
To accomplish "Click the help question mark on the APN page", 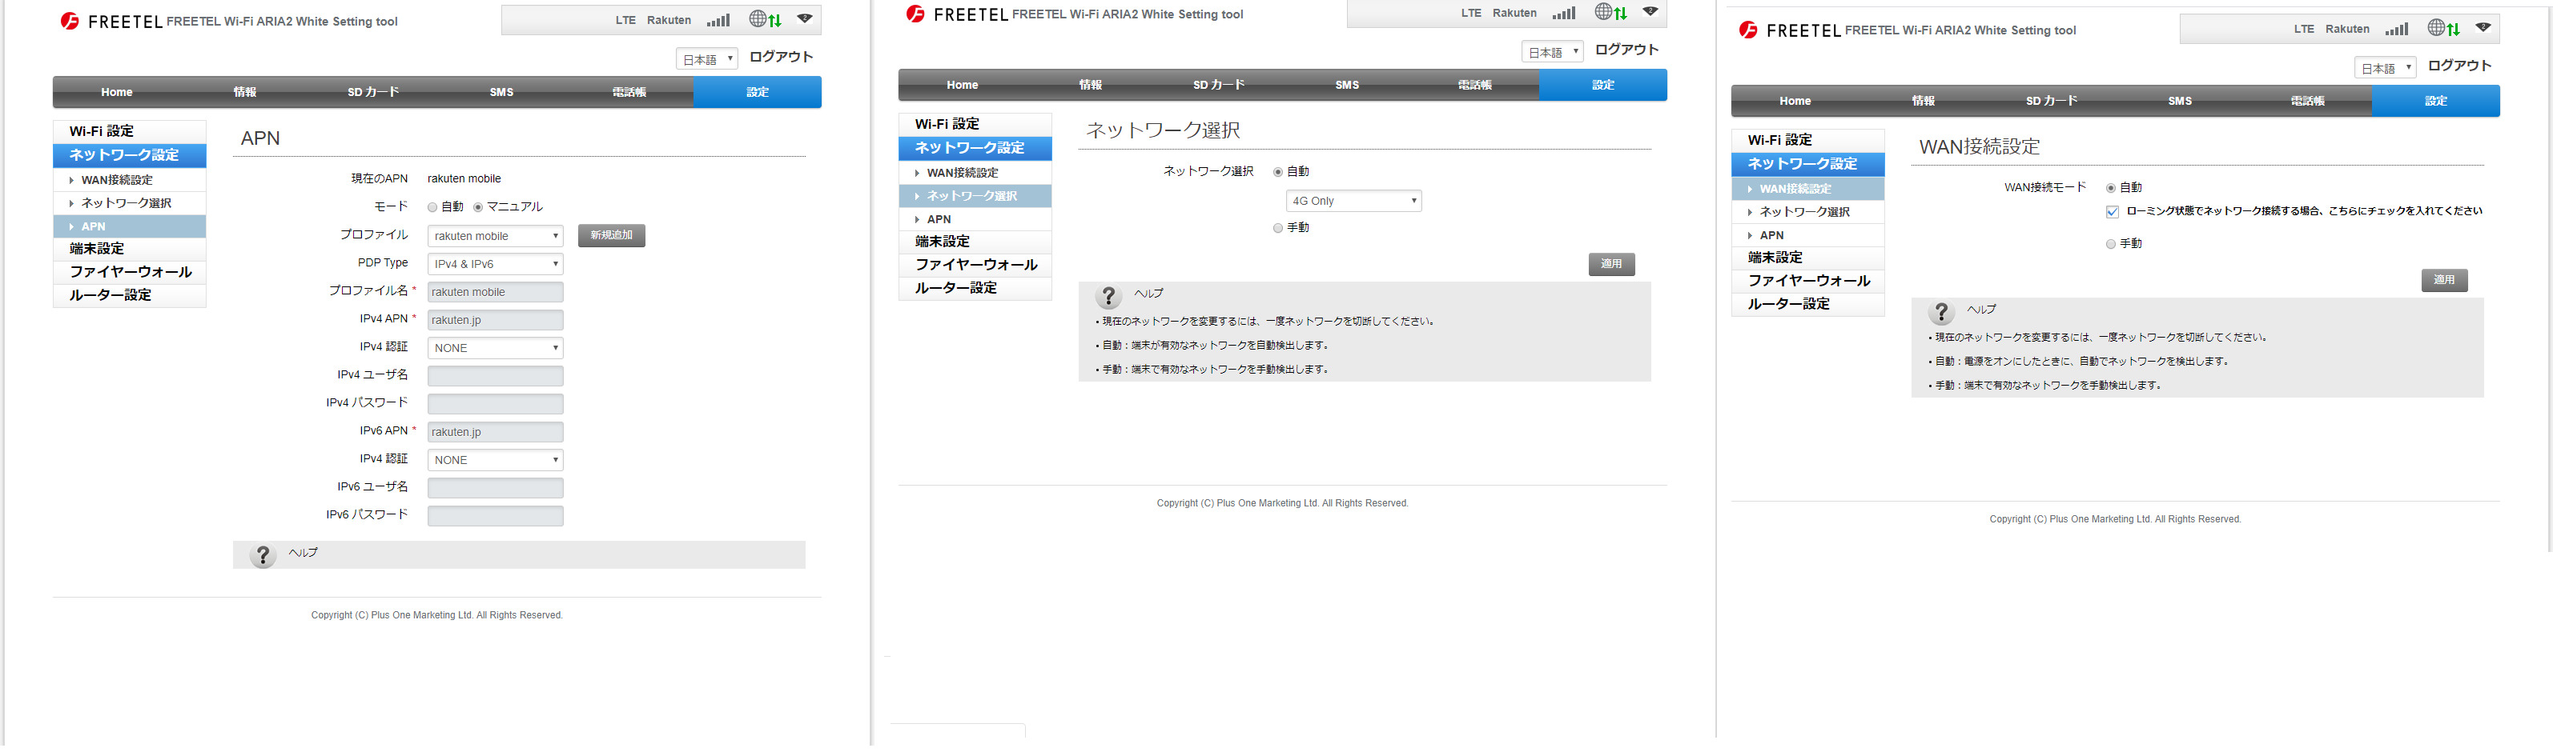I will pyautogui.click(x=263, y=555).
